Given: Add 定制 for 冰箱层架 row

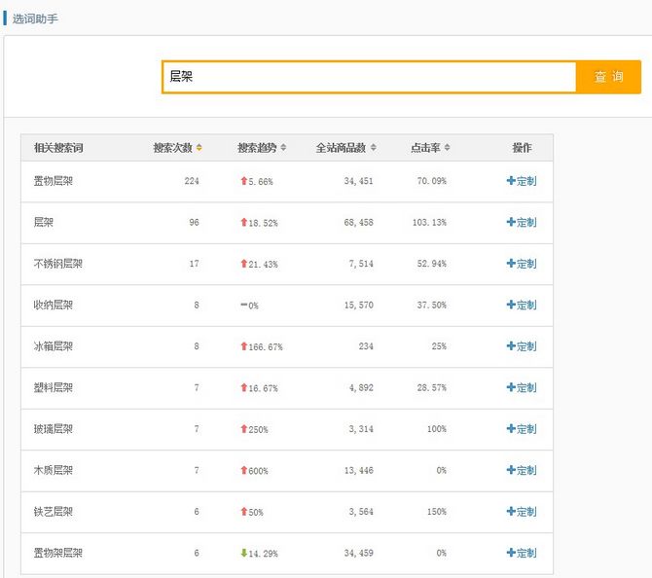Looking at the screenshot, I should (522, 346).
